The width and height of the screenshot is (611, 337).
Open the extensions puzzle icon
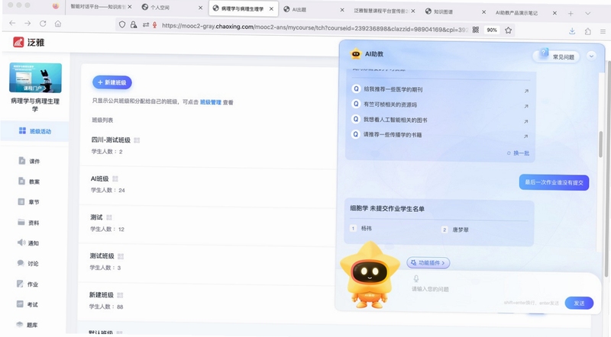pyautogui.click(x=587, y=31)
